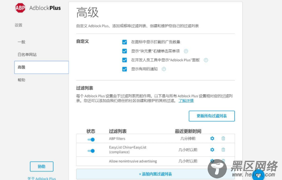Click EasyList China+EasyList (compliance) name
Viewport: 282px width, 180px height.
[x=128, y=150]
